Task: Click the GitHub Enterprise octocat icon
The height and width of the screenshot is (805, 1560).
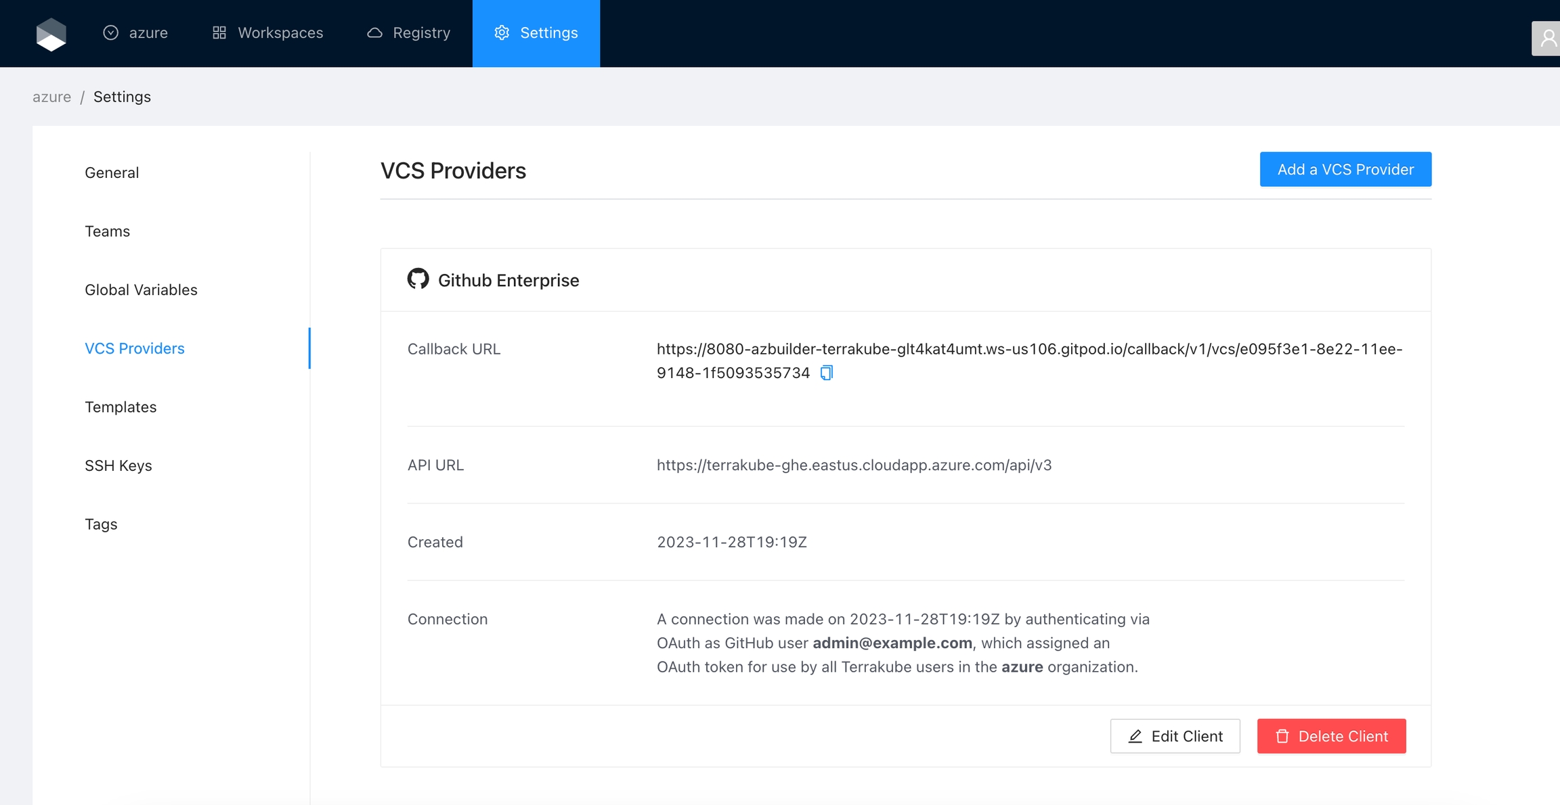Action: pos(418,279)
